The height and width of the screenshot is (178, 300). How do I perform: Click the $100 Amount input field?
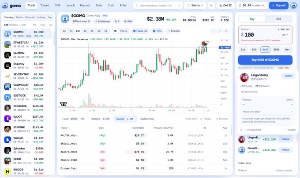pyautogui.click(x=259, y=35)
